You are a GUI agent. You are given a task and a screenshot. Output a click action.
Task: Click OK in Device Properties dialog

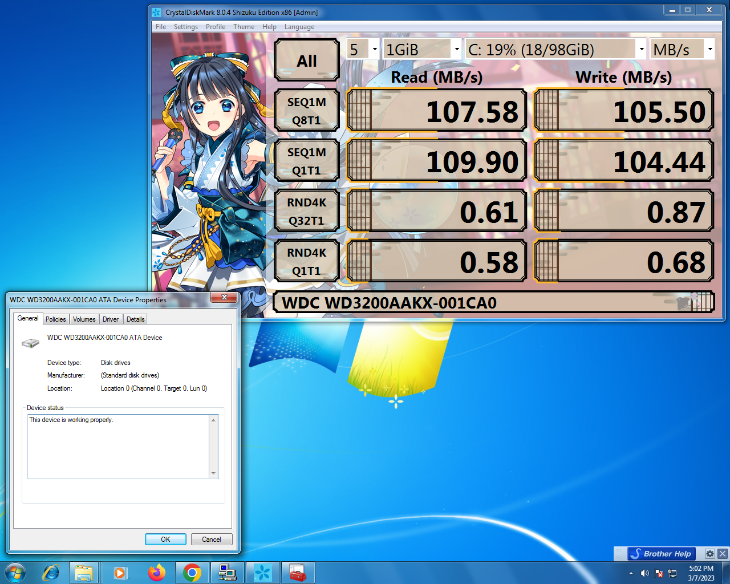(165, 540)
